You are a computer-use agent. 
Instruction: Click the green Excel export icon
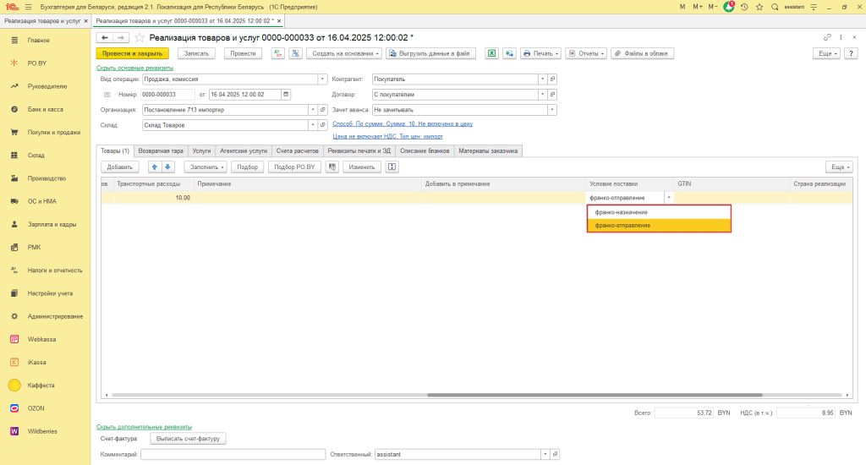[x=491, y=53]
